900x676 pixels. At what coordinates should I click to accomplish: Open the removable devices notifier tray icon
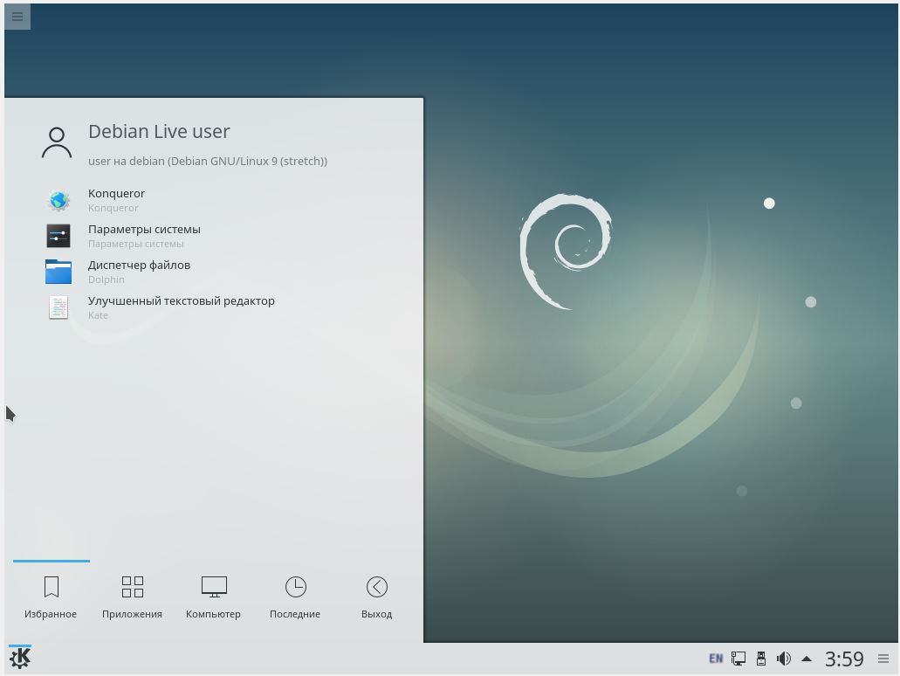pyautogui.click(x=761, y=659)
